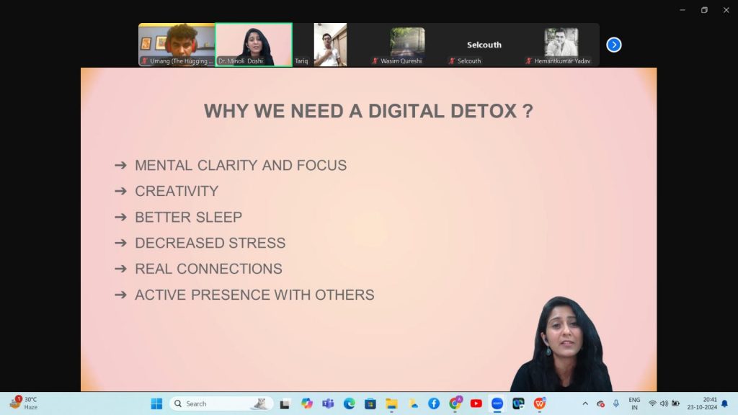Screen dimensions: 738x415
Task: Open the volume control in system tray
Action: 664,403
